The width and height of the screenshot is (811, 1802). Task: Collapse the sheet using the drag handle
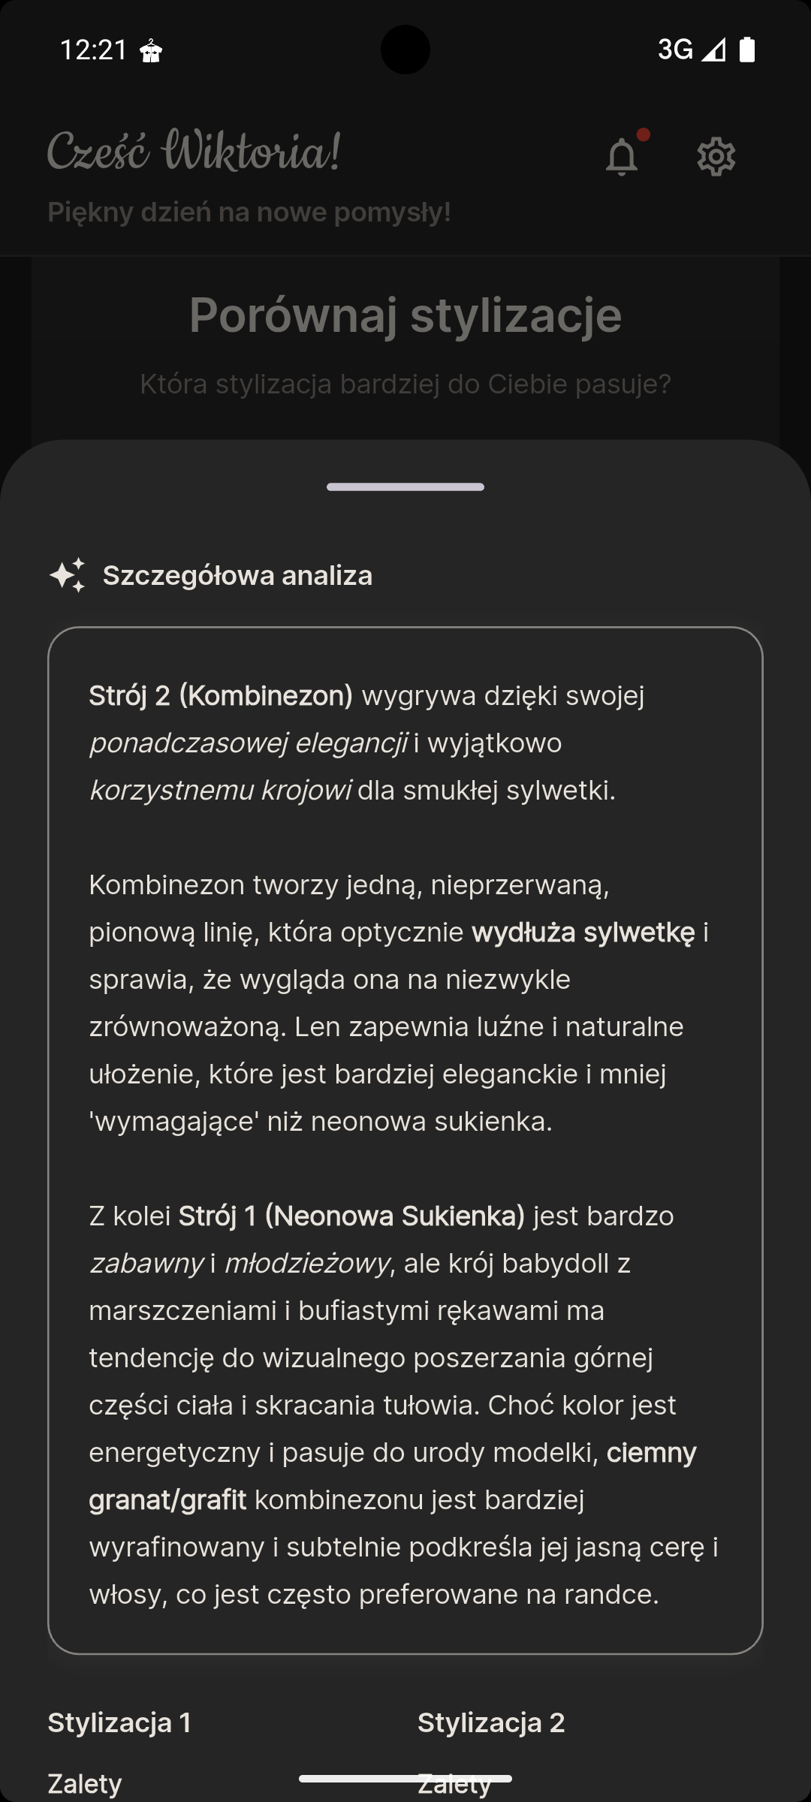point(405,487)
